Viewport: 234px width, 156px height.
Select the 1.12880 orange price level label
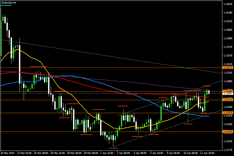click(x=228, y=91)
